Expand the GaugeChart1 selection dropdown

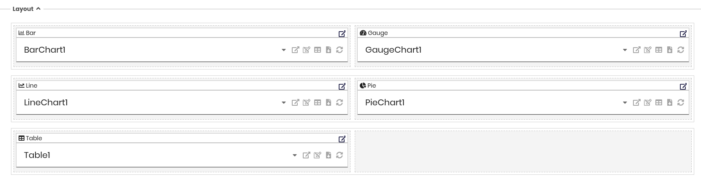coord(625,50)
